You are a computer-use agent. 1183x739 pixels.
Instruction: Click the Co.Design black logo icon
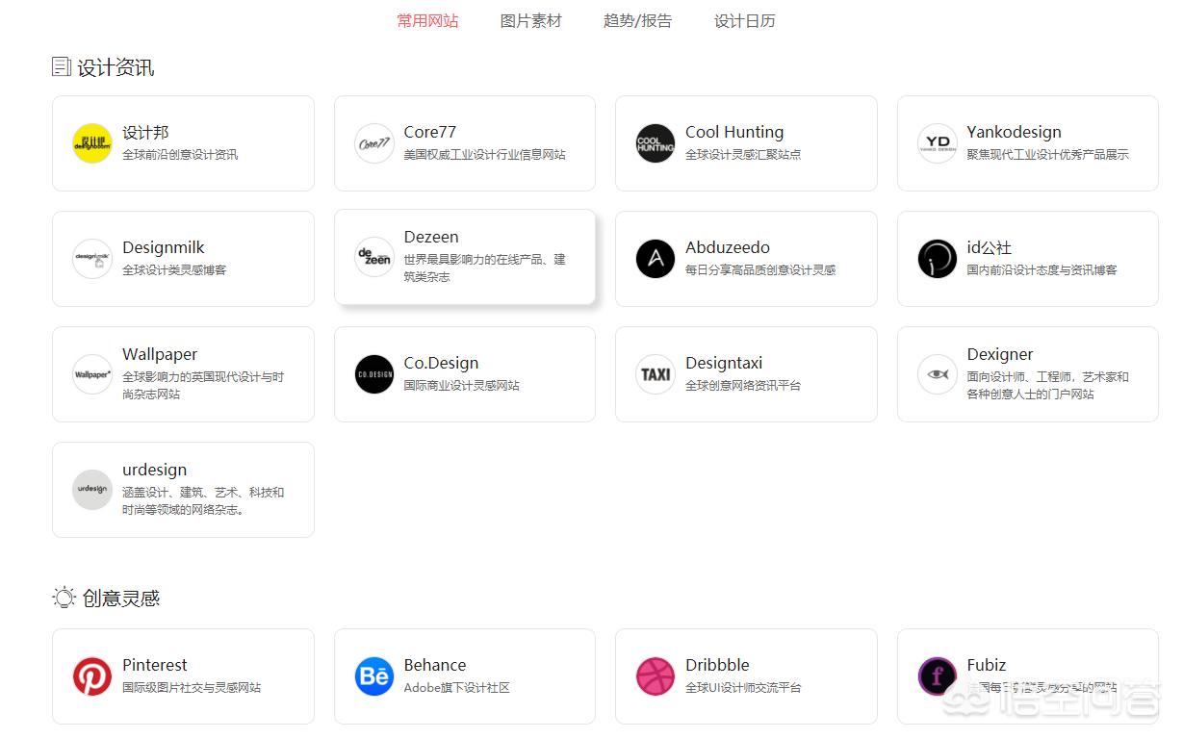[373, 374]
